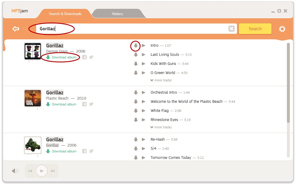Image resolution: width=296 pixels, height=185 pixels.
Task: Select the Gorillaz artist name above Demon Days
Action: pyautogui.click(x=55, y=46)
